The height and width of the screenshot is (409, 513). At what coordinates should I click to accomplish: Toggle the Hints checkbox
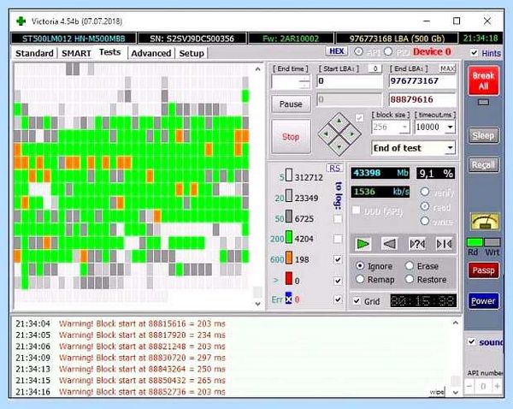[x=474, y=52]
